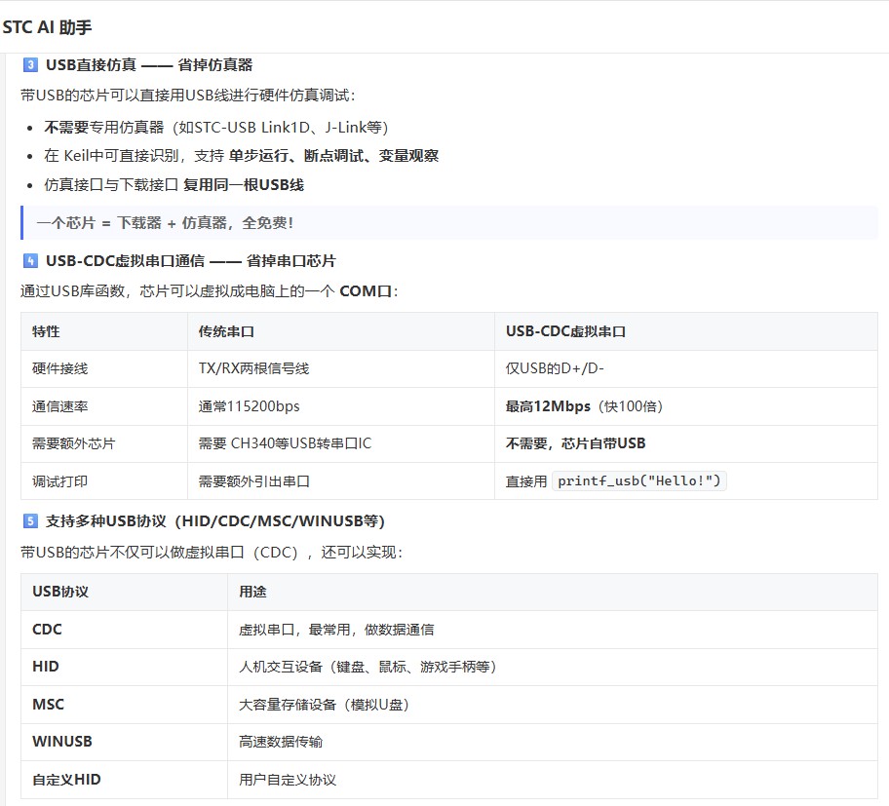Click bullet 在 Keil中可直接识别
The width and height of the screenshot is (889, 806).
(241, 156)
